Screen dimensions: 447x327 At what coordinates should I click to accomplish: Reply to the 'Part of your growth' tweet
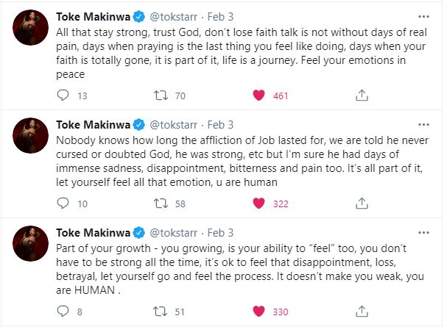tap(63, 312)
